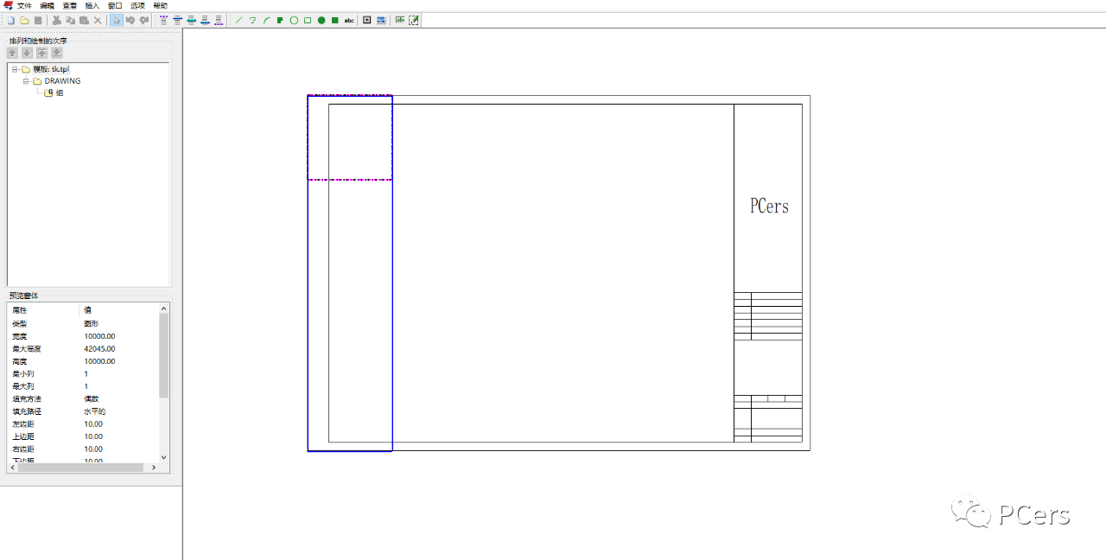Click the property list vertical scrollbar

click(x=163, y=354)
